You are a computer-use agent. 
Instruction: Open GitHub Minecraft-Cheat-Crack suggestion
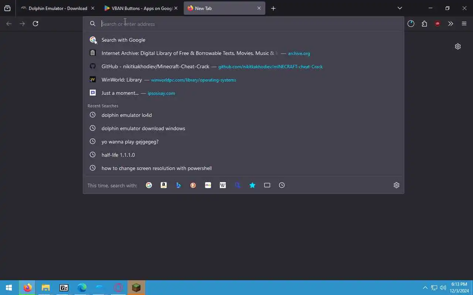tap(244, 66)
